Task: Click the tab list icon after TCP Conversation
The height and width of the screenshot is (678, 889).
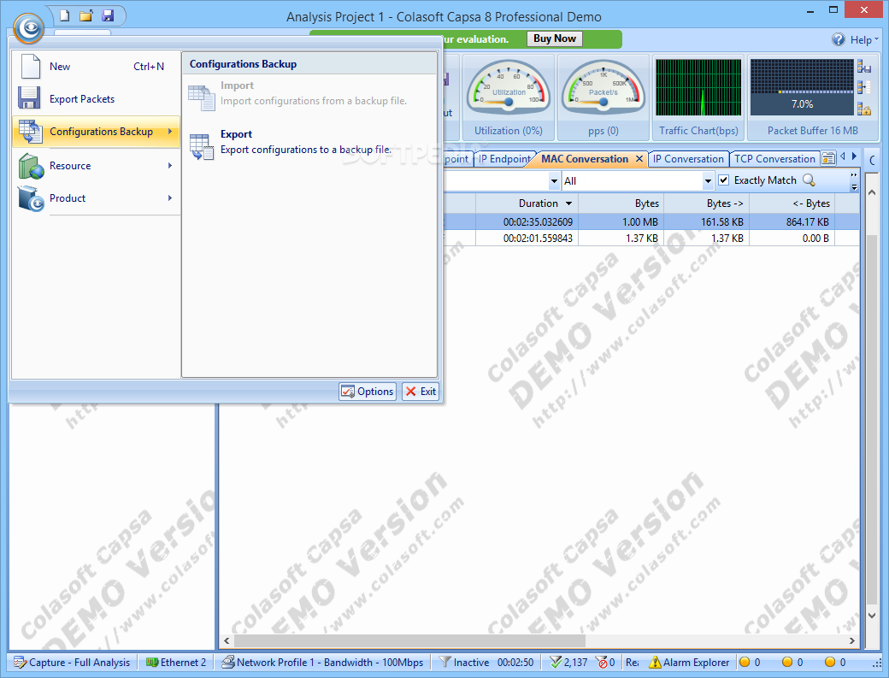Action: 828,159
